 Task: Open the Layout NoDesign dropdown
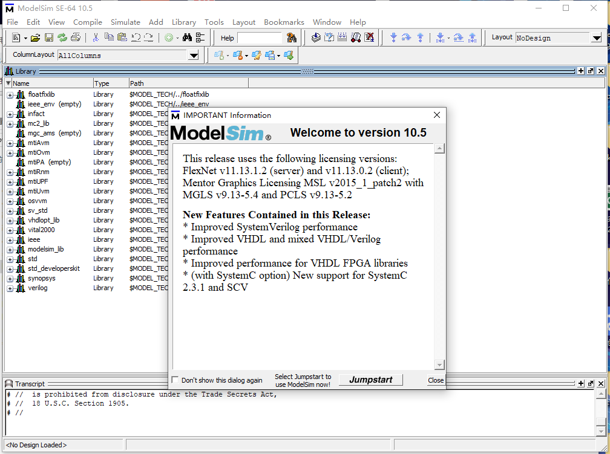[x=596, y=37]
